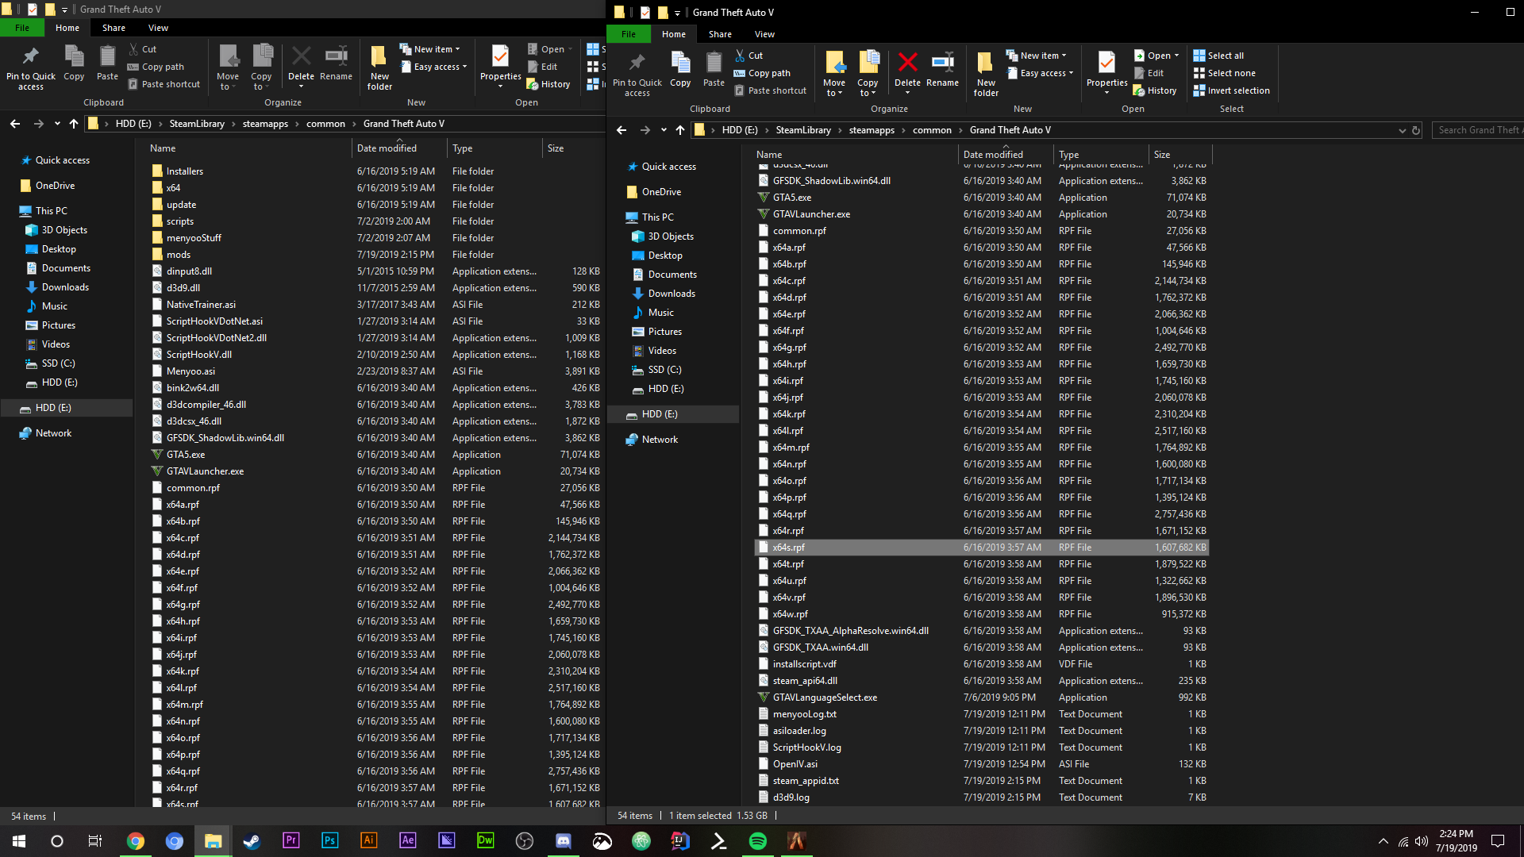The image size is (1524, 857).
Task: Select Downloads in right window navigation pane
Action: [x=672, y=294]
